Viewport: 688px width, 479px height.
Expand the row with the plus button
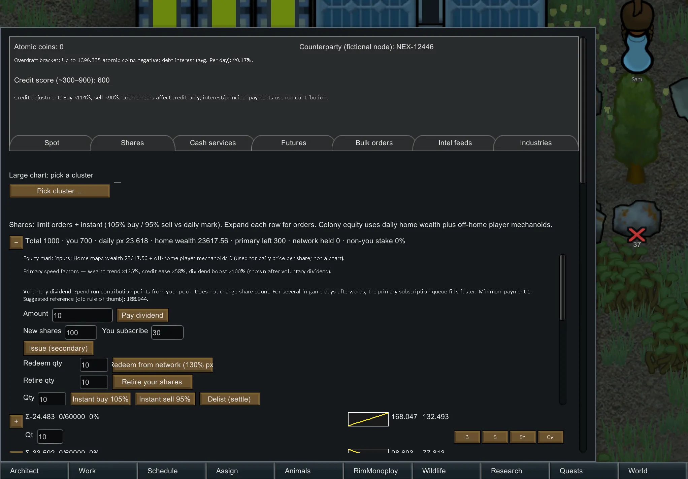pos(16,421)
